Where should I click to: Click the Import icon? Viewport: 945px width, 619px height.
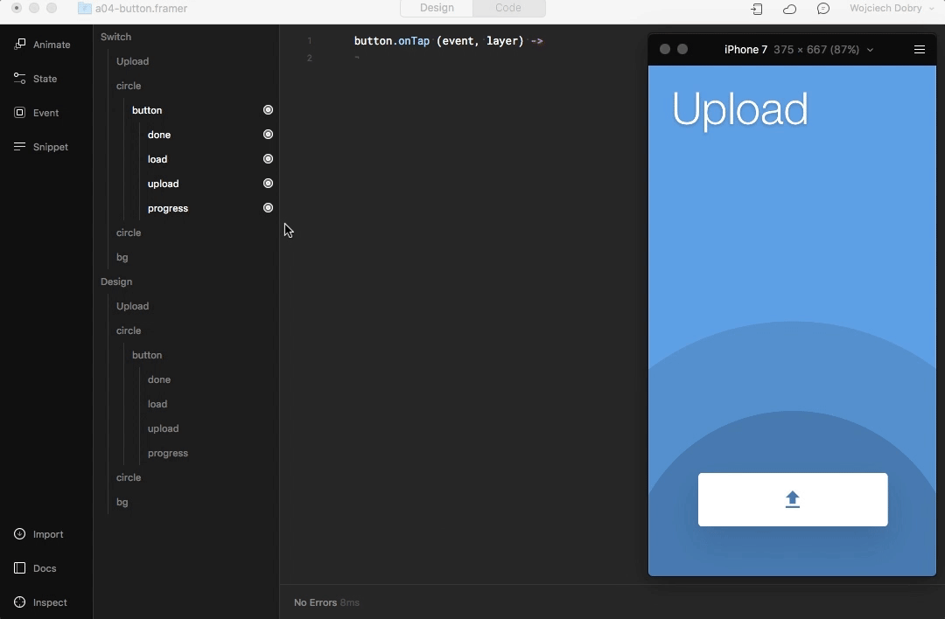(x=20, y=534)
